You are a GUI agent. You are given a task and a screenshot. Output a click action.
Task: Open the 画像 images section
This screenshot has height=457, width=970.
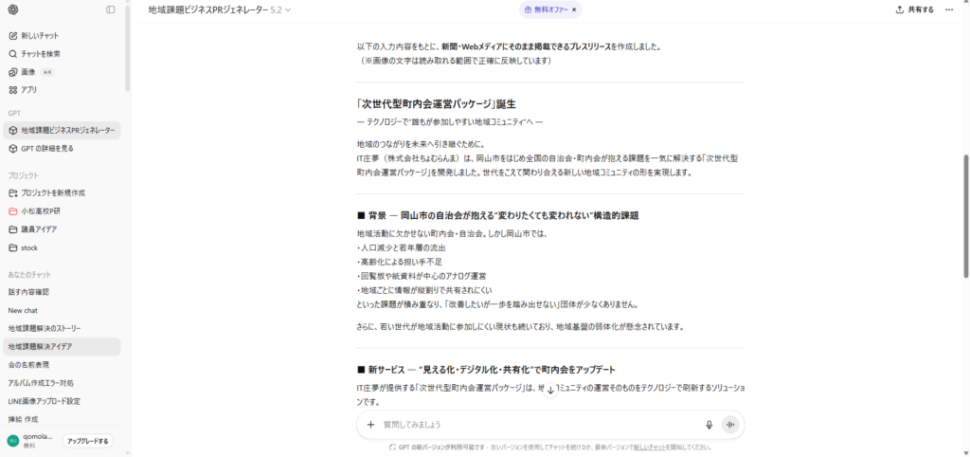click(x=28, y=72)
